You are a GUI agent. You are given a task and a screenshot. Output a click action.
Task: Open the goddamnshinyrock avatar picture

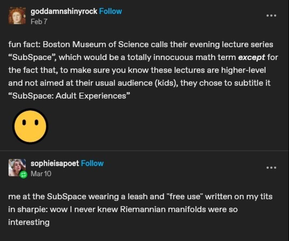point(17,16)
